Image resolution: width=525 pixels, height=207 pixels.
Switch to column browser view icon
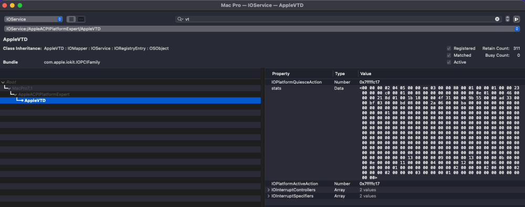pos(81,19)
